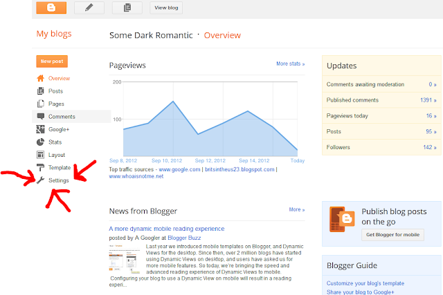443x295 pixels.
Task: Open the www.google.com traffic source link
Action: pos(179,169)
